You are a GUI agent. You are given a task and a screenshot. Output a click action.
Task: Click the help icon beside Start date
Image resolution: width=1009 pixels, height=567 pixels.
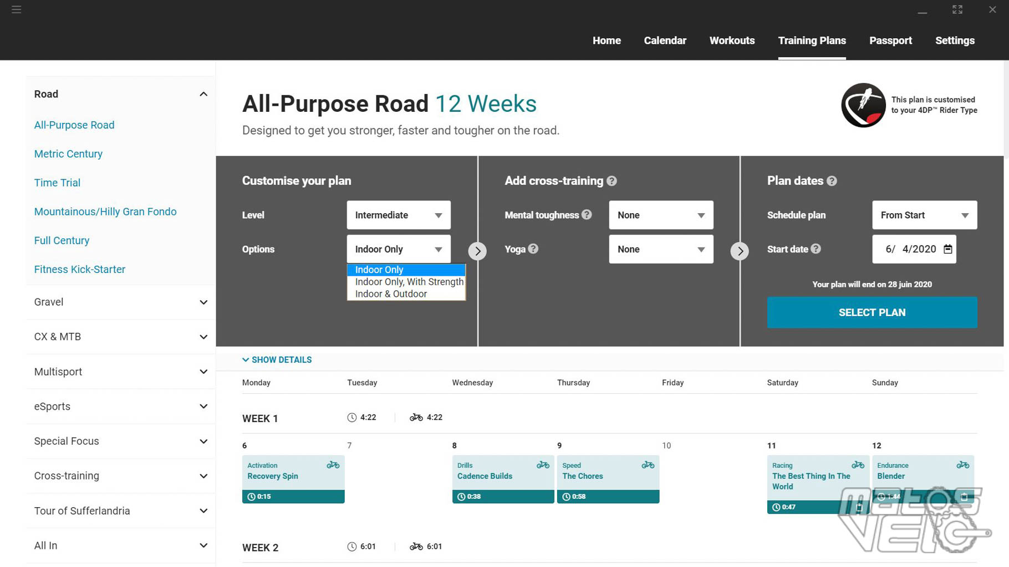pyautogui.click(x=816, y=249)
